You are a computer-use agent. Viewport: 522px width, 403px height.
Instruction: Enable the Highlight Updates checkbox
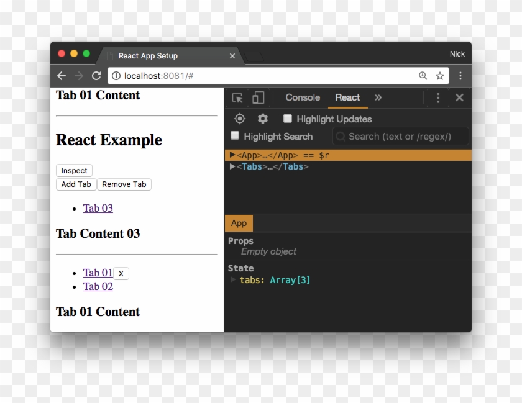(287, 119)
